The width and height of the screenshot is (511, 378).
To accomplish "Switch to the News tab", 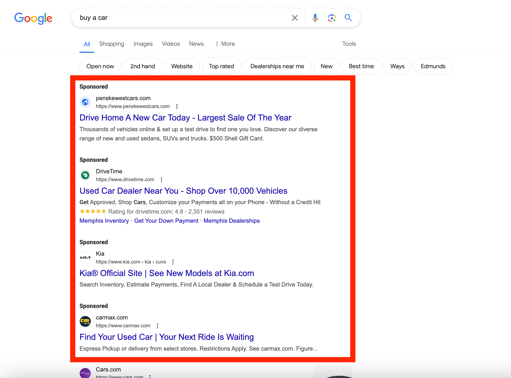I will click(196, 44).
